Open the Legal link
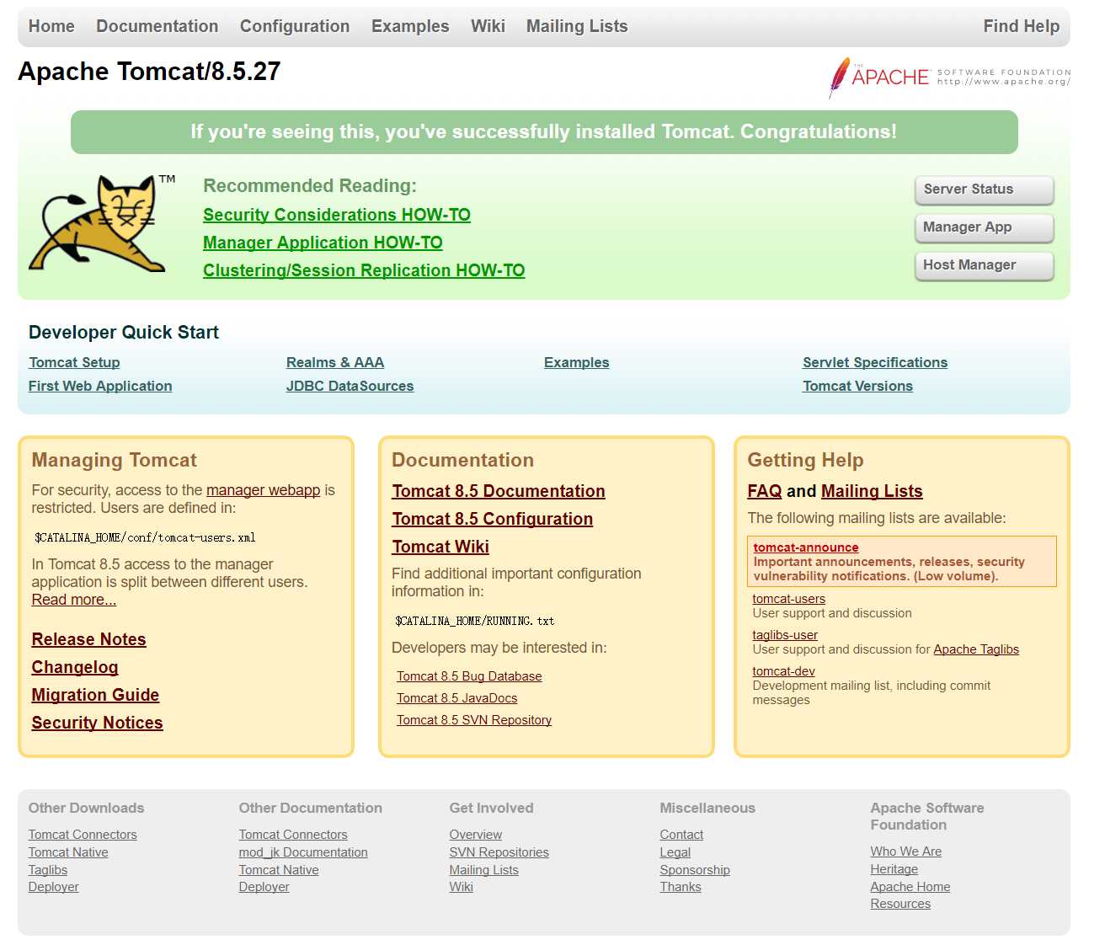 (x=675, y=852)
